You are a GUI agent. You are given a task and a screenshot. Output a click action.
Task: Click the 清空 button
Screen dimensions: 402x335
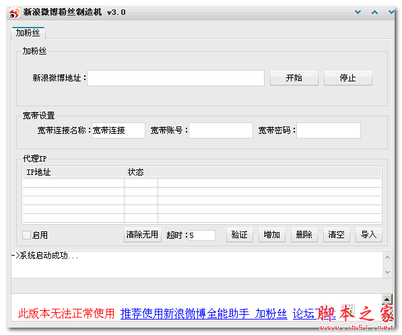point(337,235)
